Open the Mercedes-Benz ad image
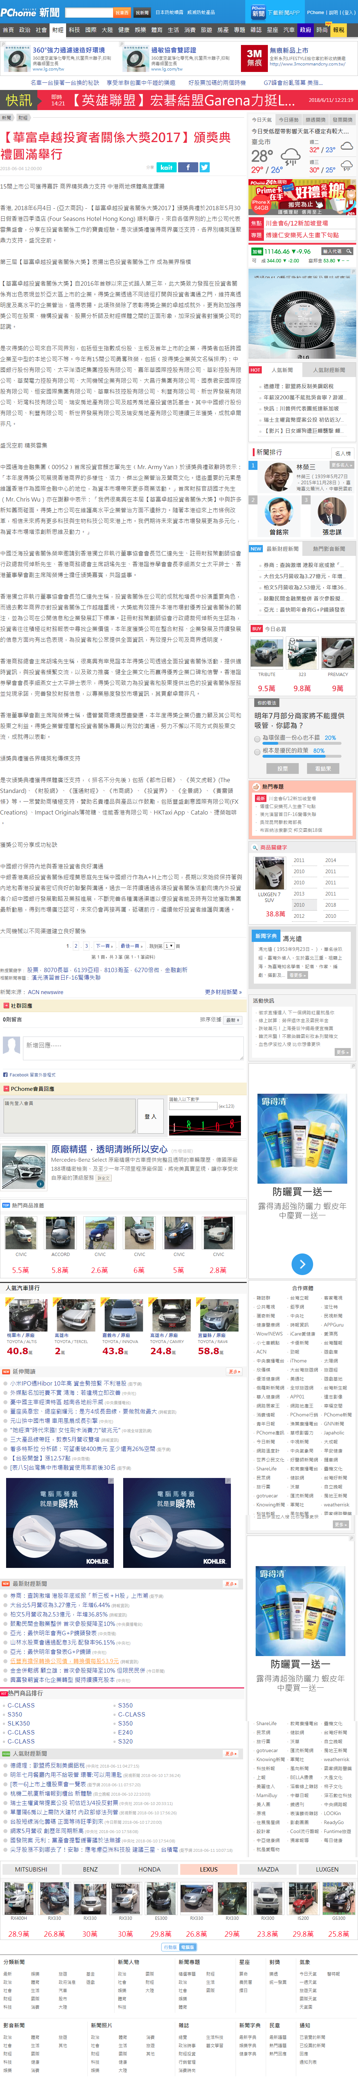Viewport: 358px width, 2077px height. coord(23,1167)
